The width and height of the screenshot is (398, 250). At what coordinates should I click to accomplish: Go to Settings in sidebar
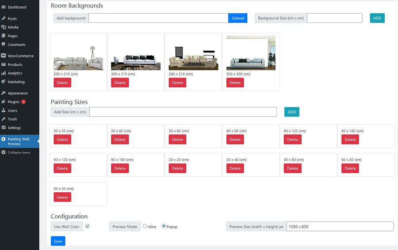pyautogui.click(x=14, y=128)
